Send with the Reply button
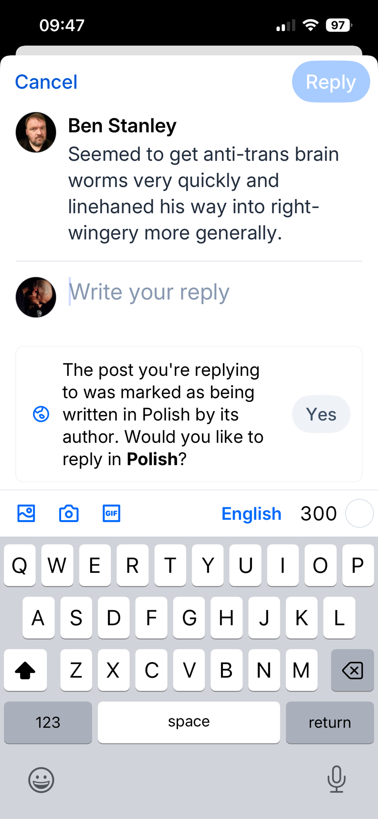 331,82
